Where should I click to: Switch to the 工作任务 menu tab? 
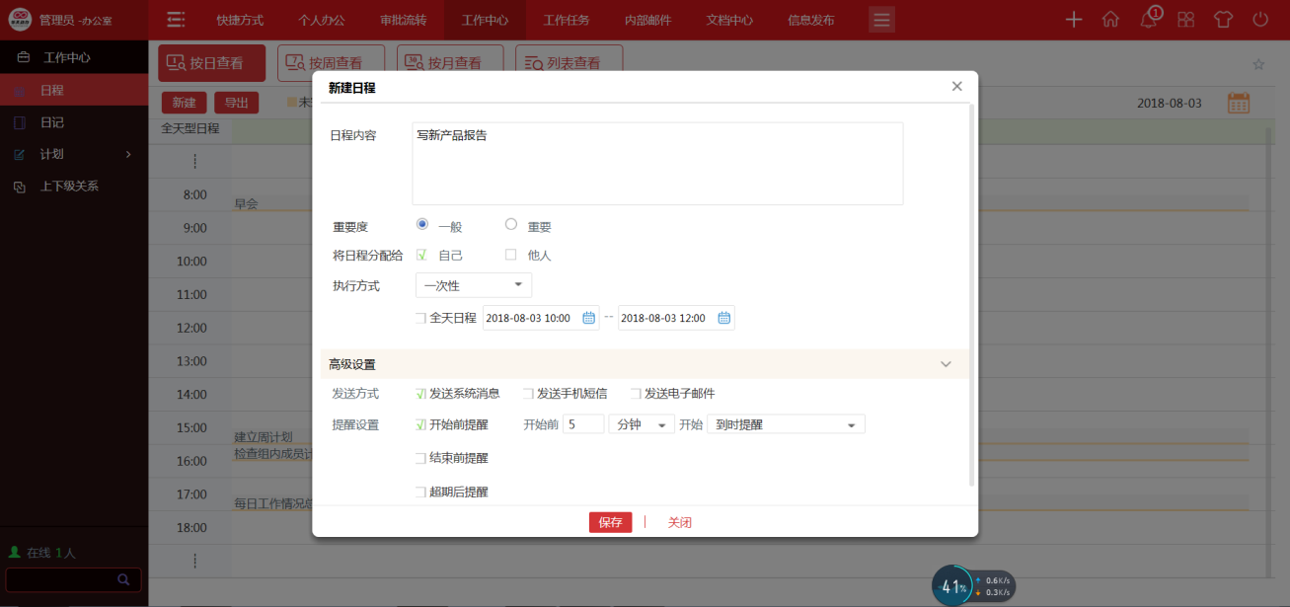coord(566,19)
